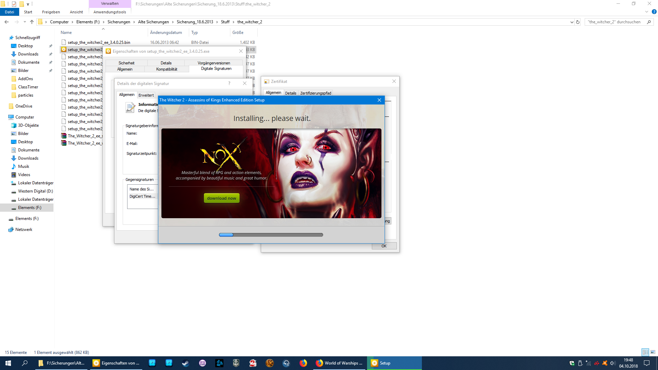The image size is (658, 370).
Task: Click the installer progress bar
Action: 271,235
